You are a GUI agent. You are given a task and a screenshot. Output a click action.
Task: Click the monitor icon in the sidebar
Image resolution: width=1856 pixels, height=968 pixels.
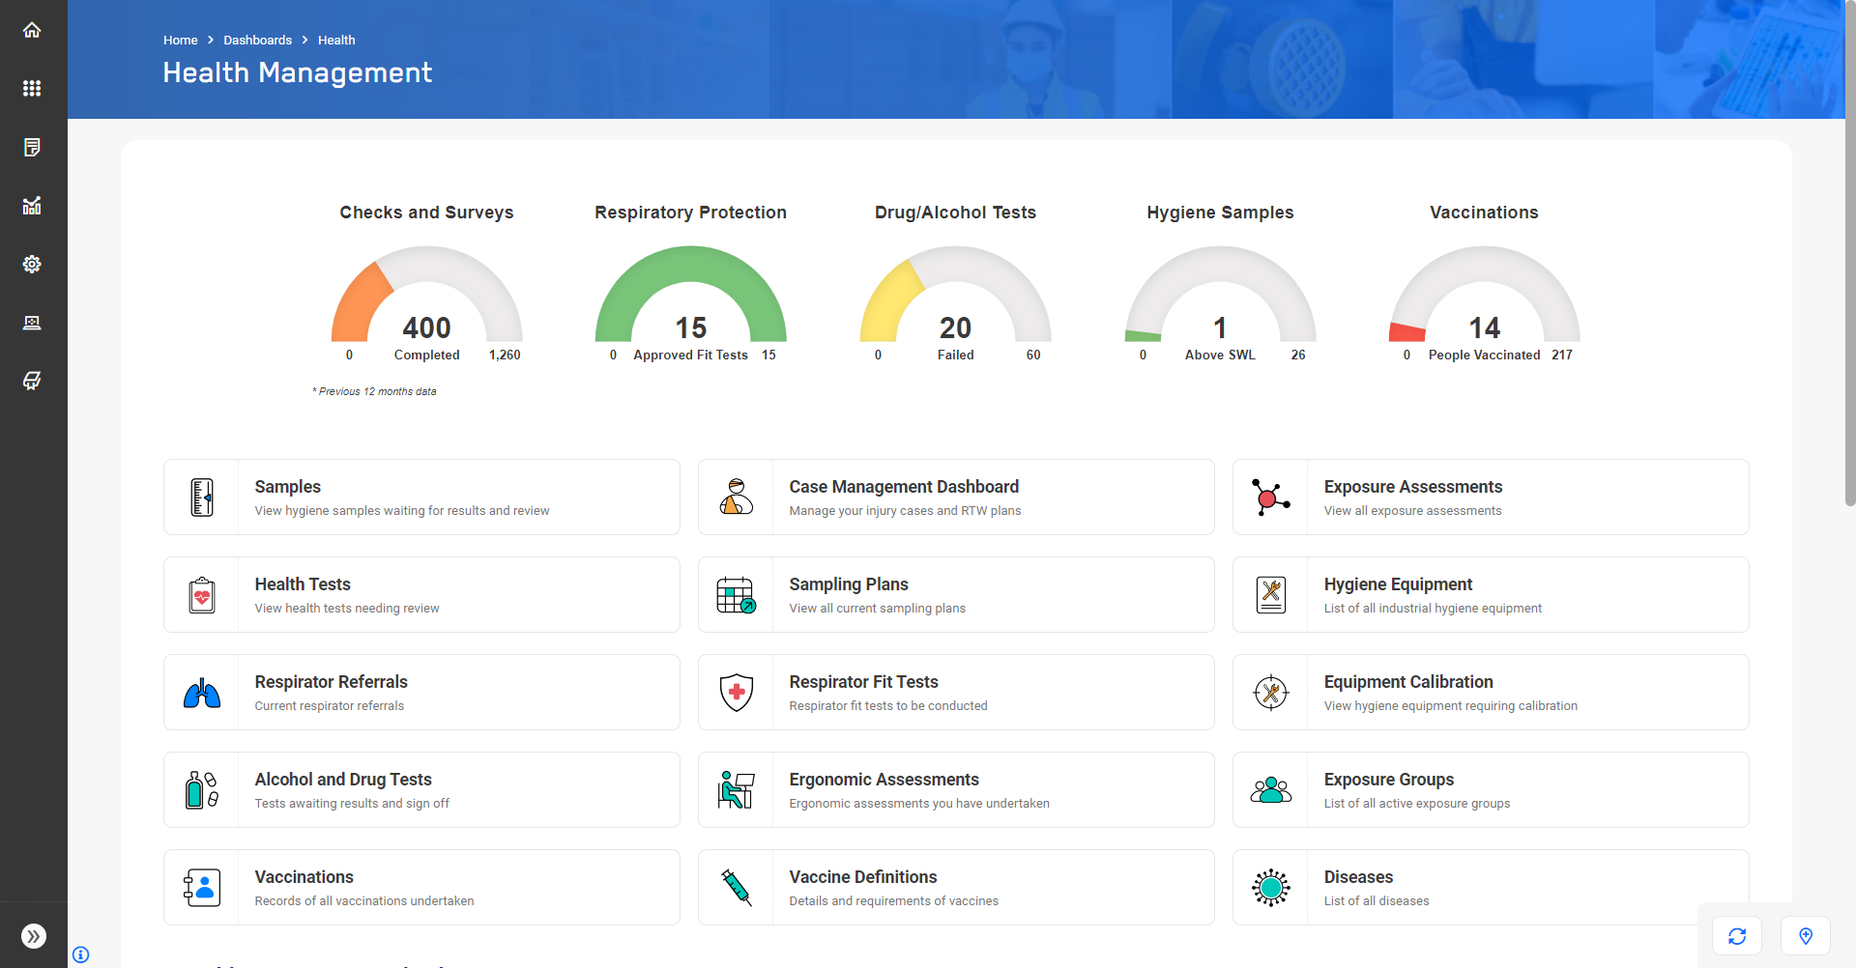point(32,323)
